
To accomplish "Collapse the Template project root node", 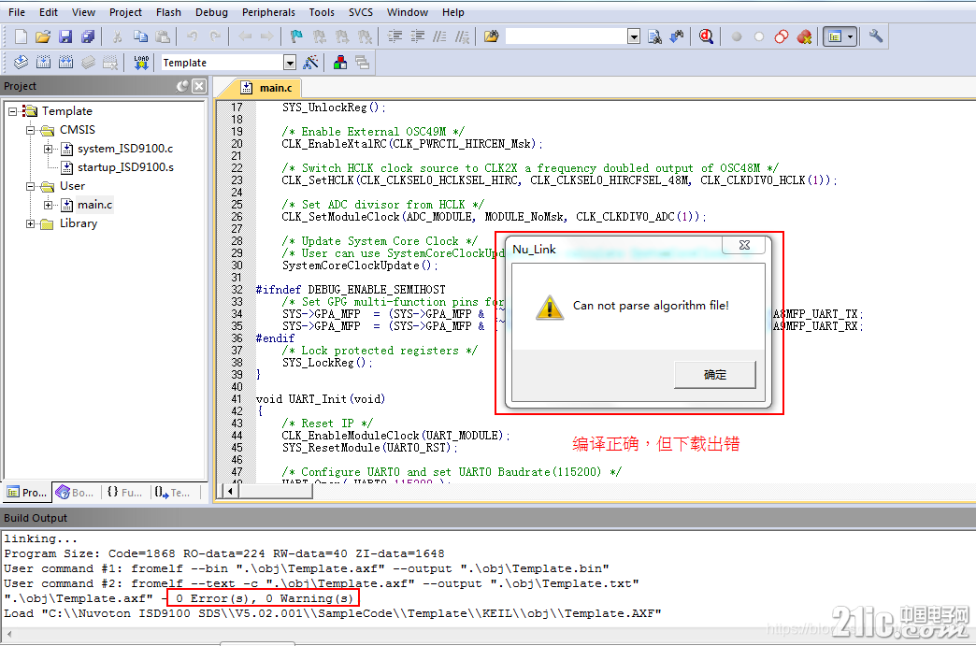I will point(12,111).
